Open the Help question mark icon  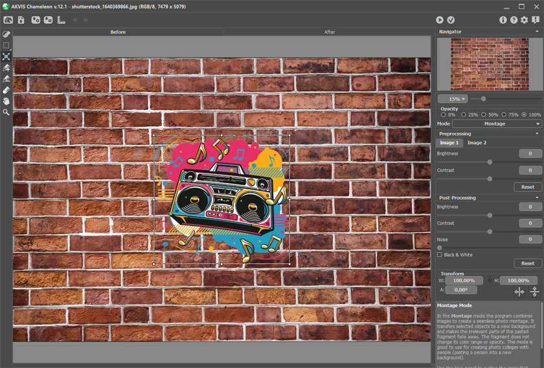514,20
